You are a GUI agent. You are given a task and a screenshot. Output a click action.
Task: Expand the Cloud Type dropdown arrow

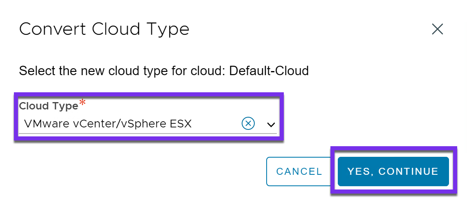click(271, 125)
